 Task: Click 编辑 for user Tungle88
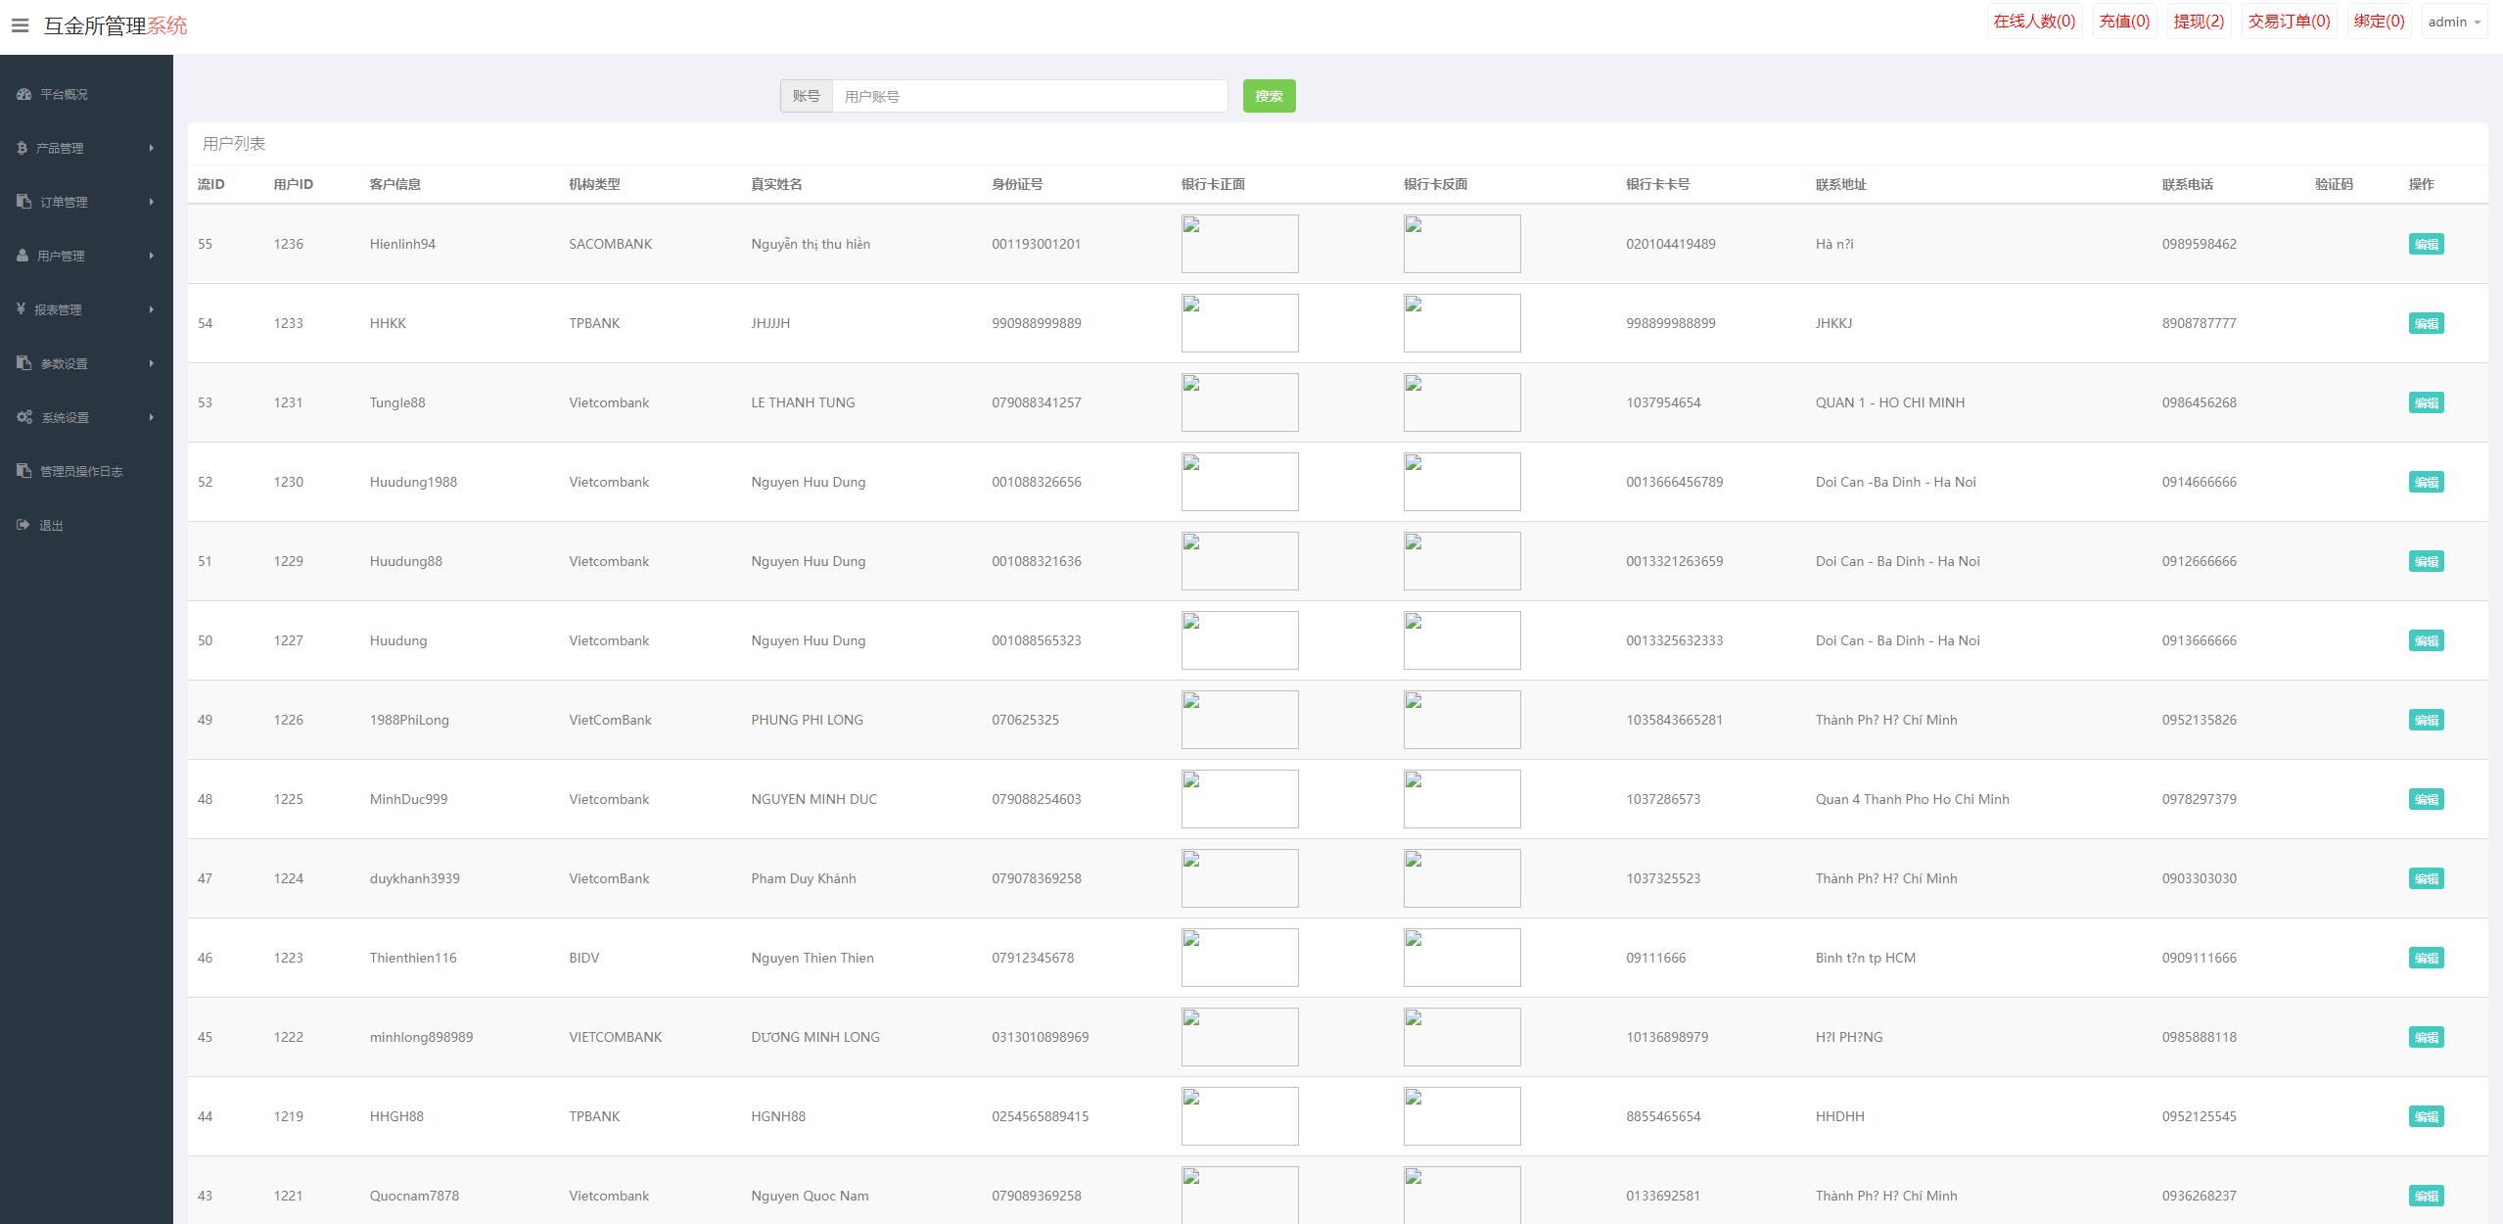pos(2426,402)
